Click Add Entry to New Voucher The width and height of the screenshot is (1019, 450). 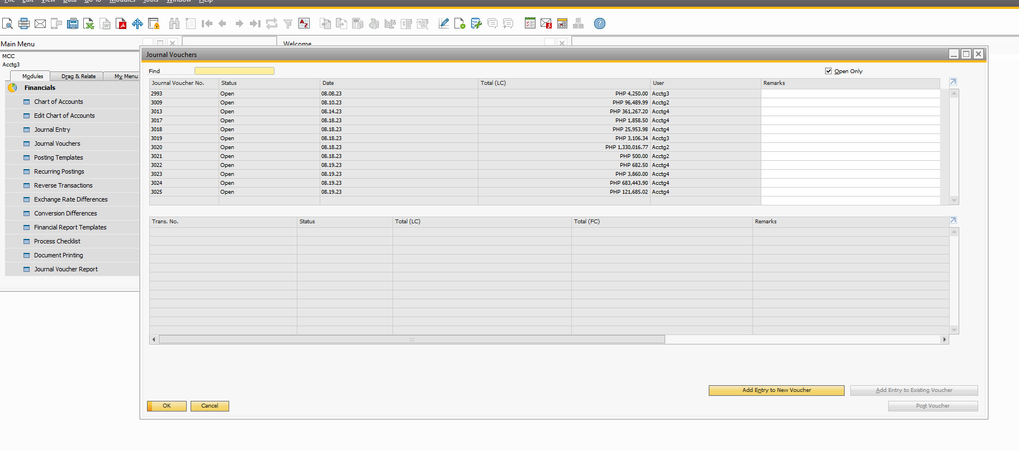tap(776, 390)
